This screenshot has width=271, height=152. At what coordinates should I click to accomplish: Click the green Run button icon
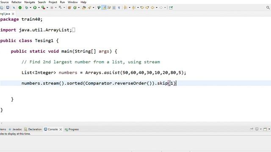[x=35, y=8]
